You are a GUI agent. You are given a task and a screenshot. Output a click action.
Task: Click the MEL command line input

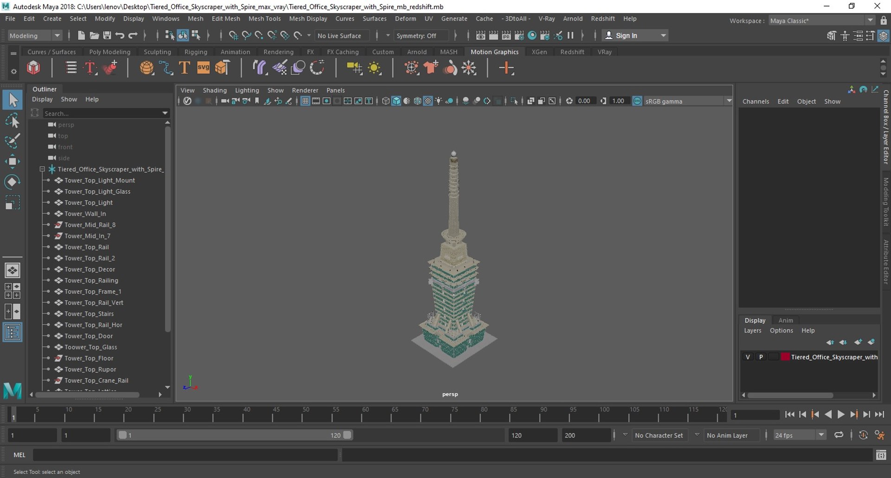tap(185, 455)
